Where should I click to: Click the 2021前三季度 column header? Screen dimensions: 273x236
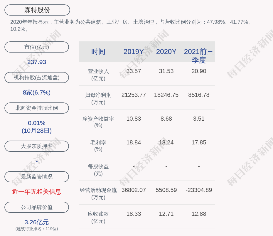pyautogui.click(x=199, y=55)
